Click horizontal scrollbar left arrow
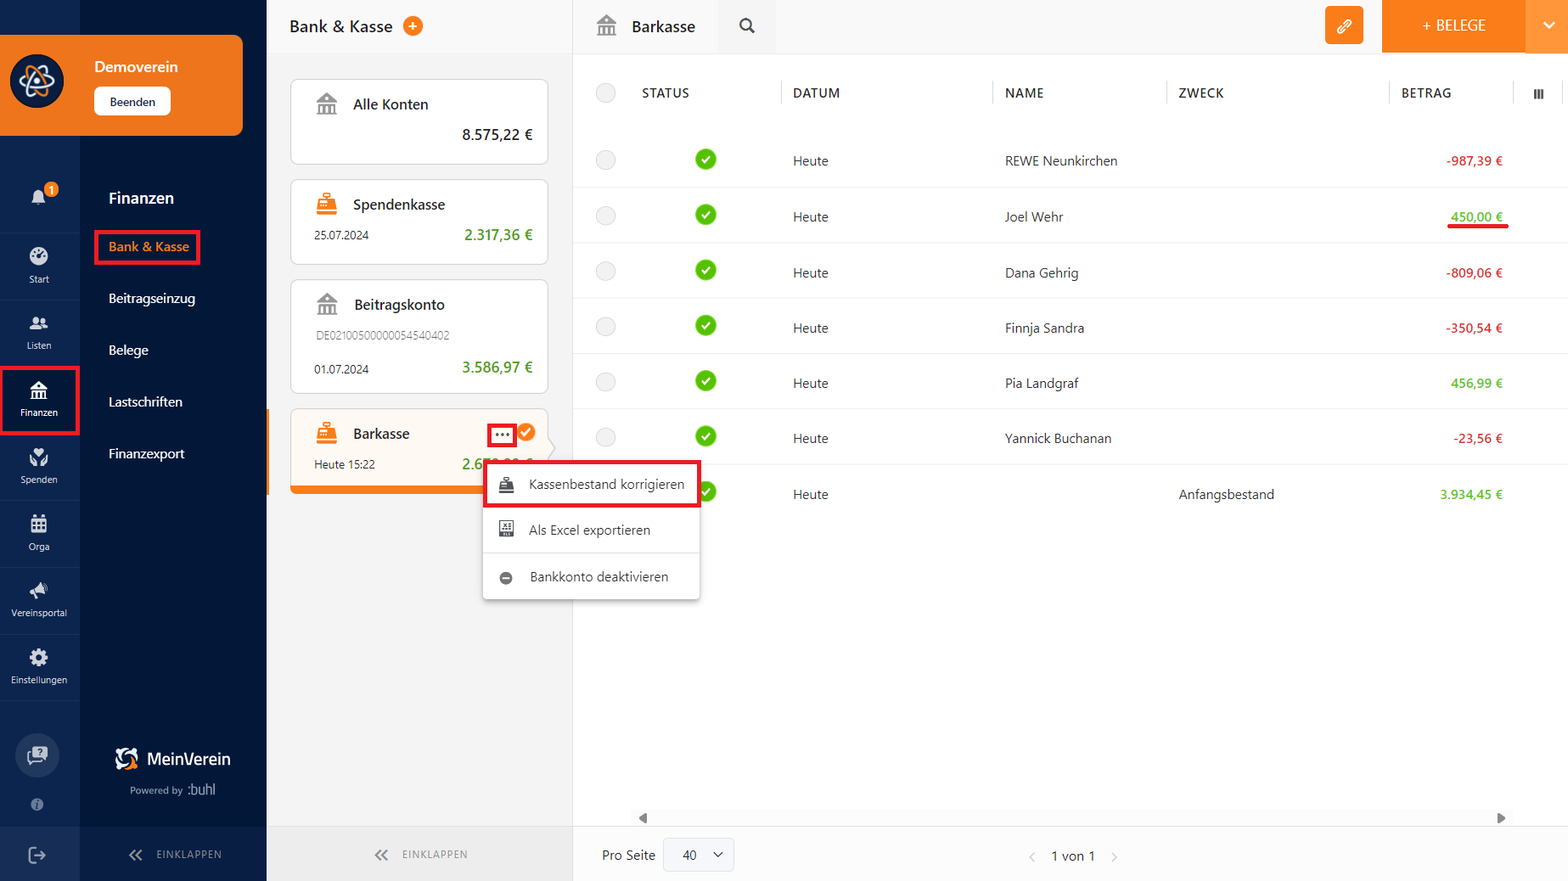1568x881 pixels. (x=643, y=818)
